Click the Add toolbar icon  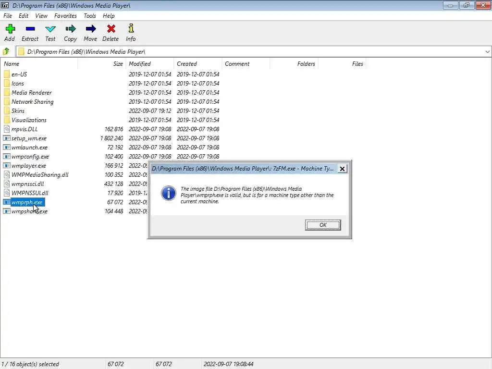click(x=10, y=29)
